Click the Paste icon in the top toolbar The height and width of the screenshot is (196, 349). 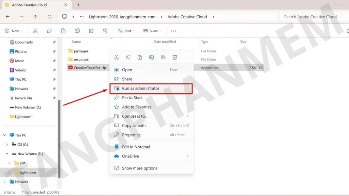click(x=63, y=31)
